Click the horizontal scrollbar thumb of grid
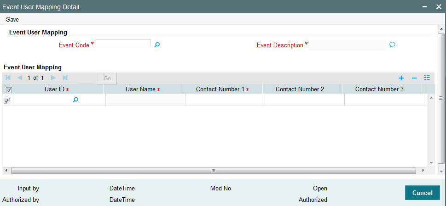This screenshot has width=446, height=206. 213,170
